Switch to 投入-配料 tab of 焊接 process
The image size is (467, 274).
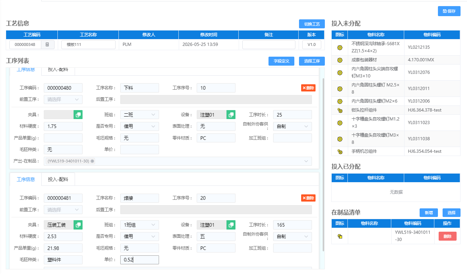coord(58,179)
